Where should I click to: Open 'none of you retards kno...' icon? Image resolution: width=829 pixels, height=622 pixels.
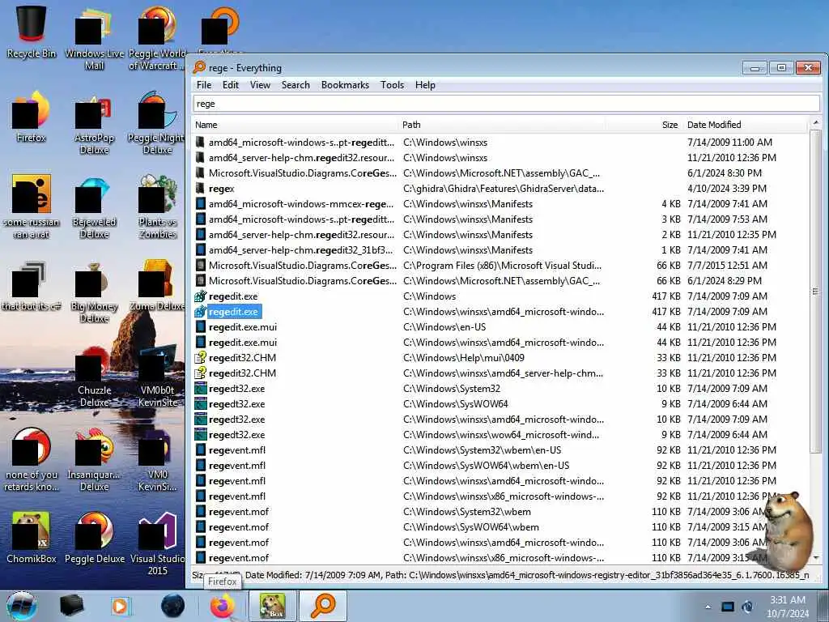point(32,460)
